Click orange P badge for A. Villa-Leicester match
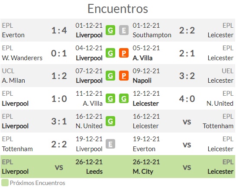 coord(124,53)
